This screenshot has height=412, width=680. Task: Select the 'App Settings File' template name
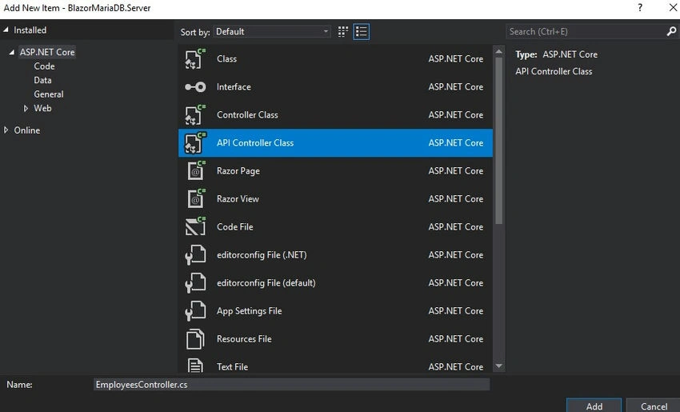pyautogui.click(x=249, y=311)
